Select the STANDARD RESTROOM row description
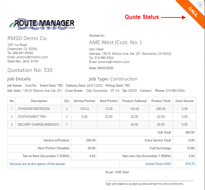Viewport: 205px width, 190px height. click(x=34, y=109)
